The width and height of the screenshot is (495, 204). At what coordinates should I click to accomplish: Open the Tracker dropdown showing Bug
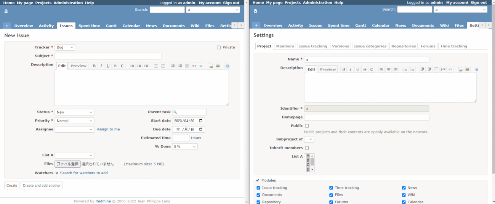pyautogui.click(x=65, y=48)
